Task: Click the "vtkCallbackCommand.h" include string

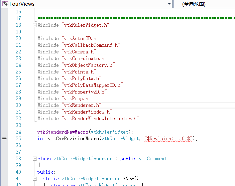Action: [x=91, y=45]
